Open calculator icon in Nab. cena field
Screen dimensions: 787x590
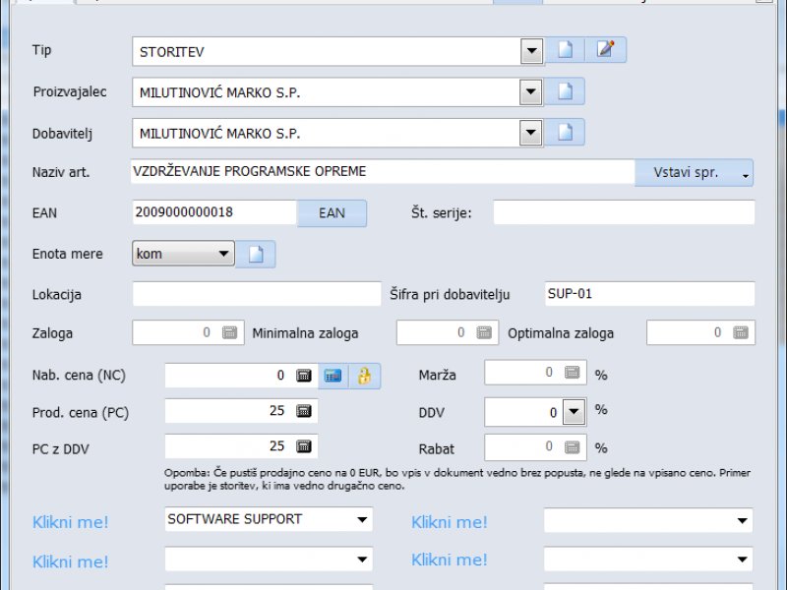pyautogui.click(x=304, y=376)
